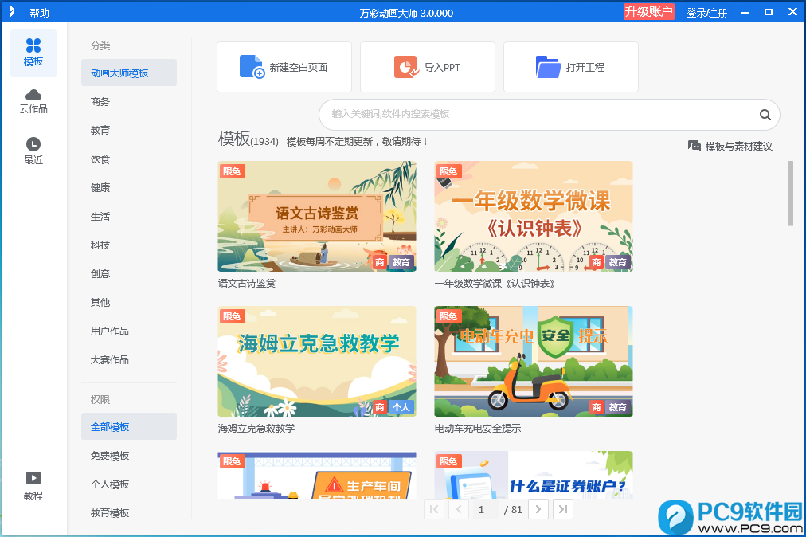Click 限免 badge on 语文古诗鉴赏
Viewport: 806px width, 537px height.
pyautogui.click(x=232, y=171)
